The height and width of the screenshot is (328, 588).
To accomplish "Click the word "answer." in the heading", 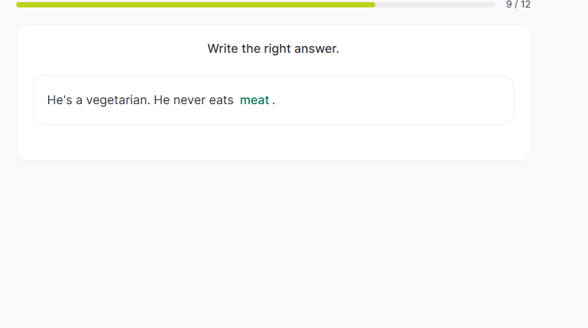I will (x=316, y=49).
